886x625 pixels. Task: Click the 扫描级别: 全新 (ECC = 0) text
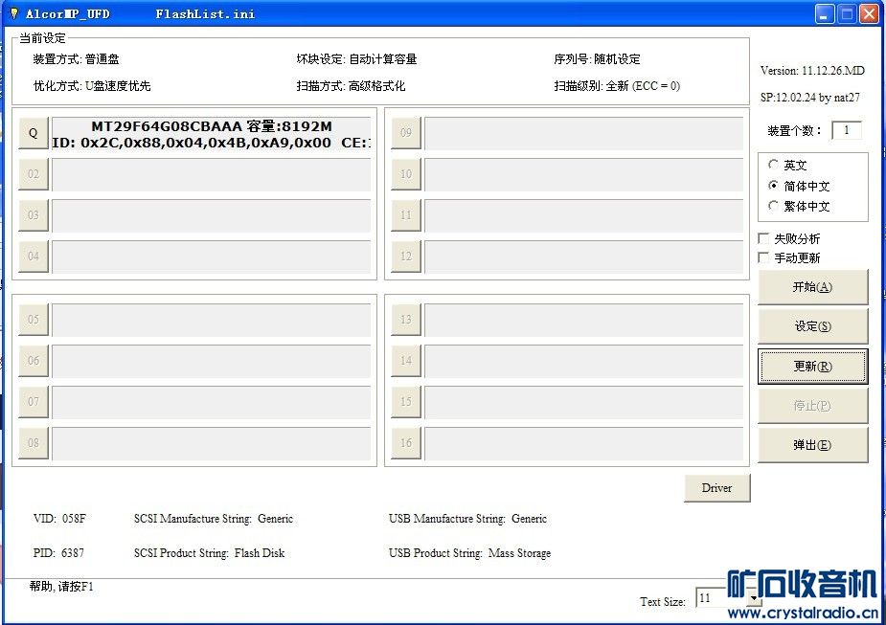[x=617, y=86]
